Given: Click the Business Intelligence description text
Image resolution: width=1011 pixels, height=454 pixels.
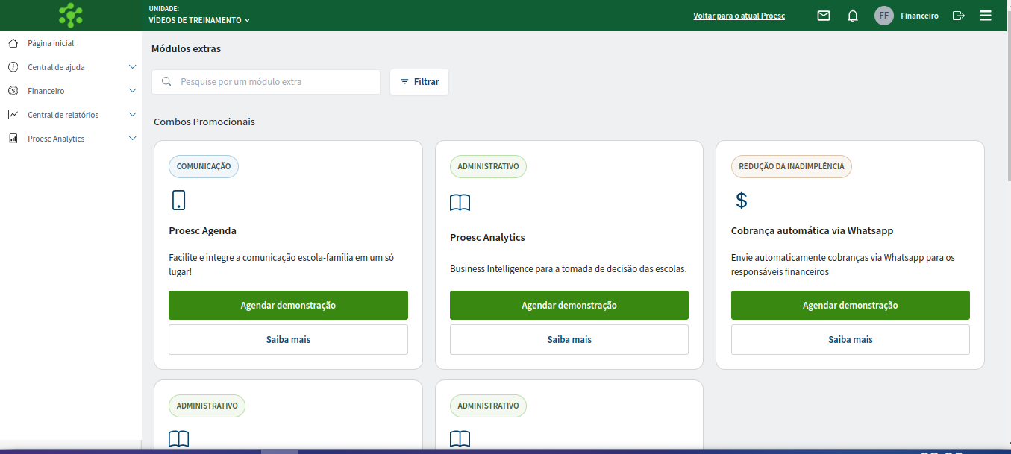Looking at the screenshot, I should [568, 269].
